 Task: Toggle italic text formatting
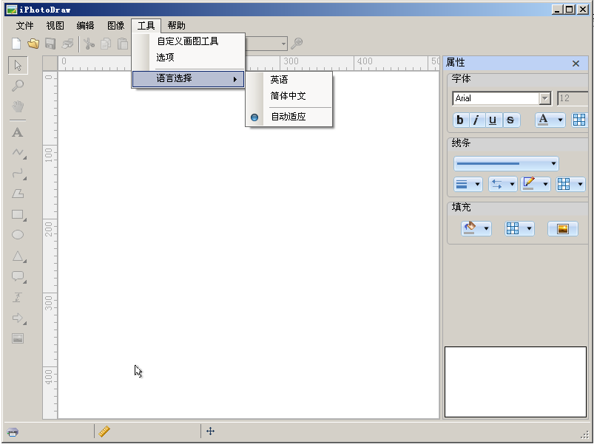[x=477, y=120]
